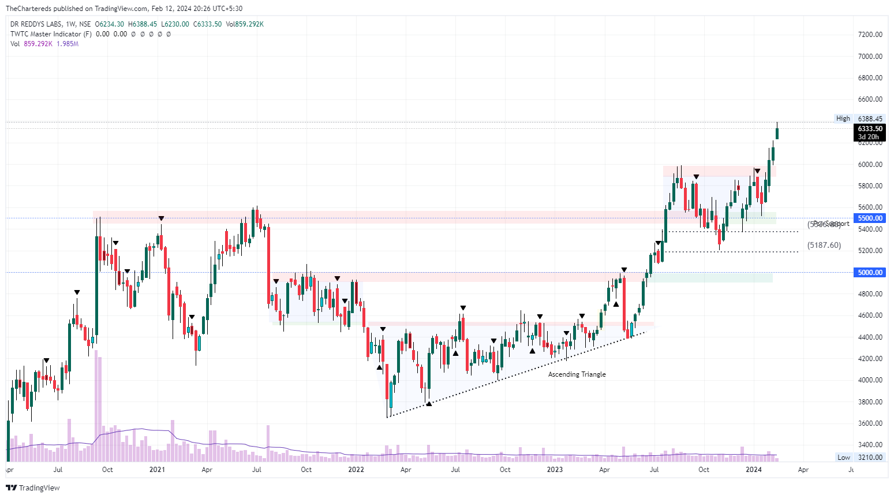
Task: Click the 4800.00 price axis tick
Action: (870, 294)
